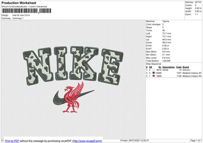Click the 'Description' column header
Image resolution: width=203 pixels, height=143 pixels.
coord(168,67)
